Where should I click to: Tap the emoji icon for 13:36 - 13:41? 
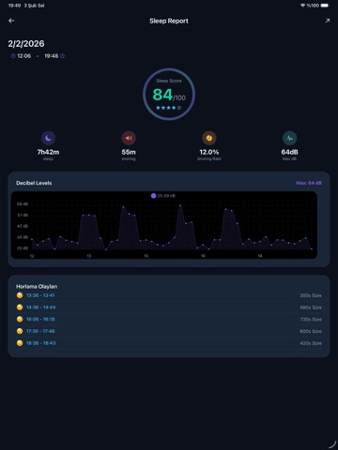pyautogui.click(x=20, y=295)
